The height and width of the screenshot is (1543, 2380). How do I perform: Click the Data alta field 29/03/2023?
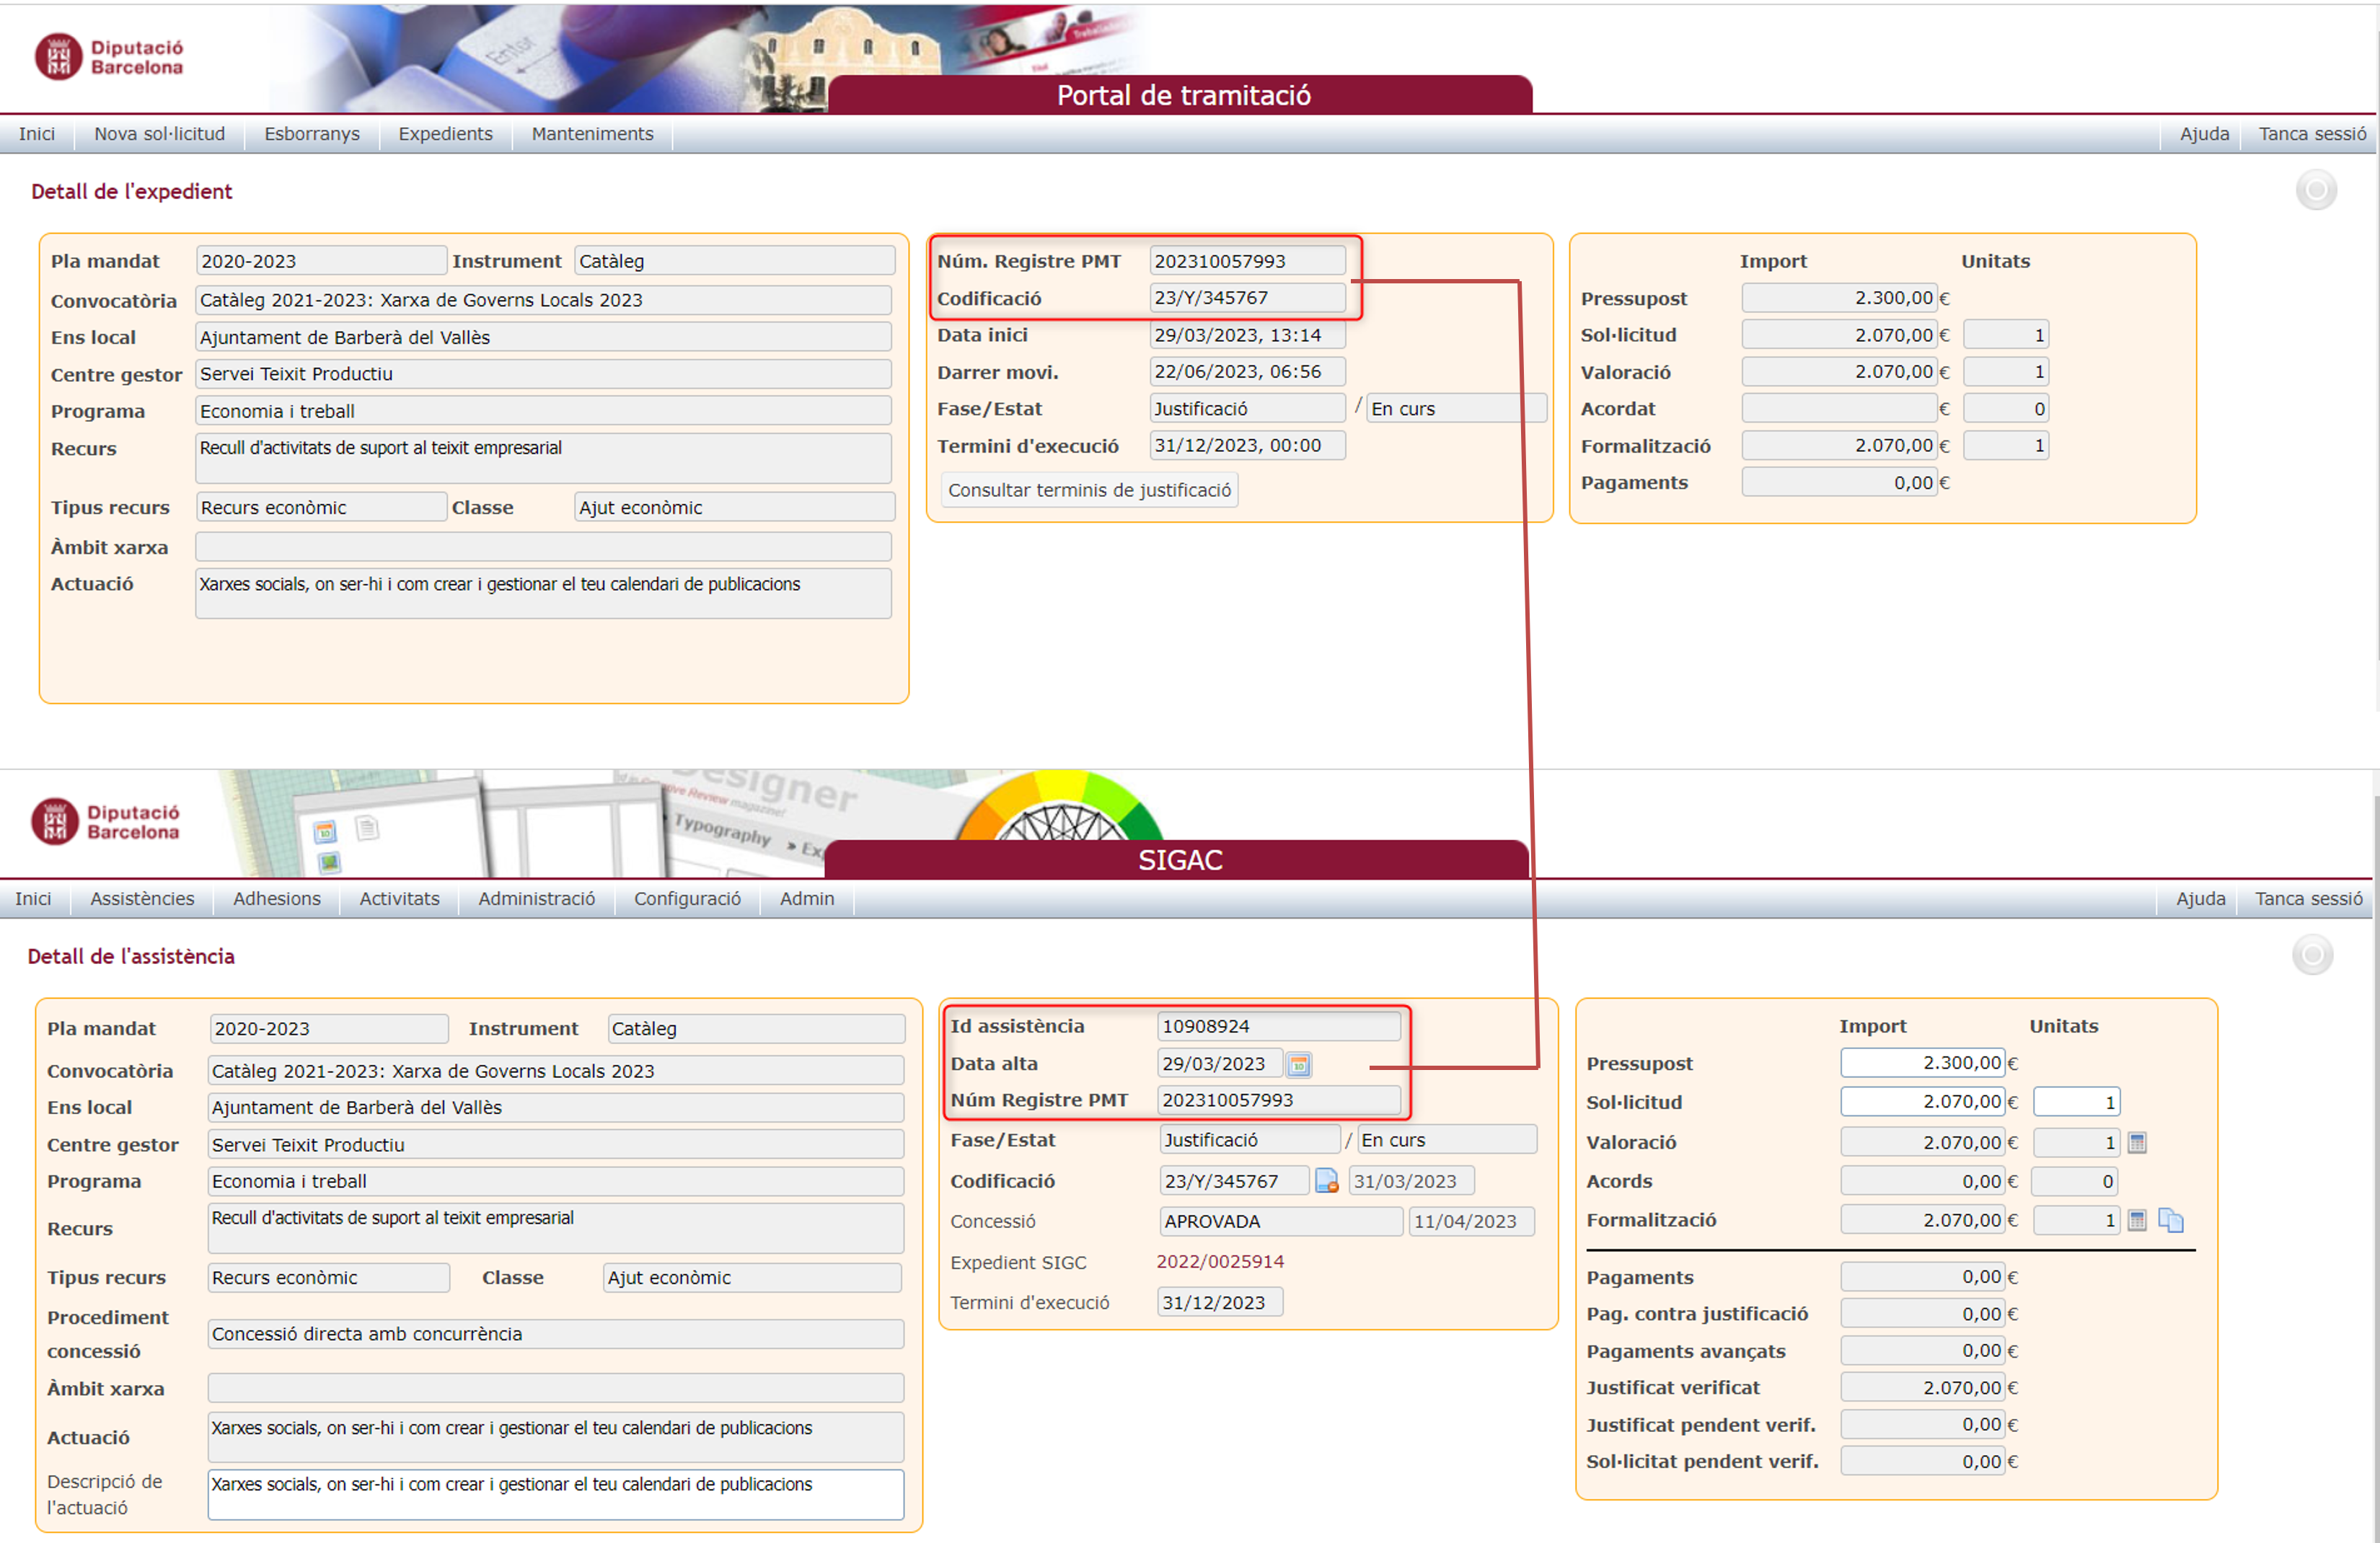[x=1219, y=1064]
